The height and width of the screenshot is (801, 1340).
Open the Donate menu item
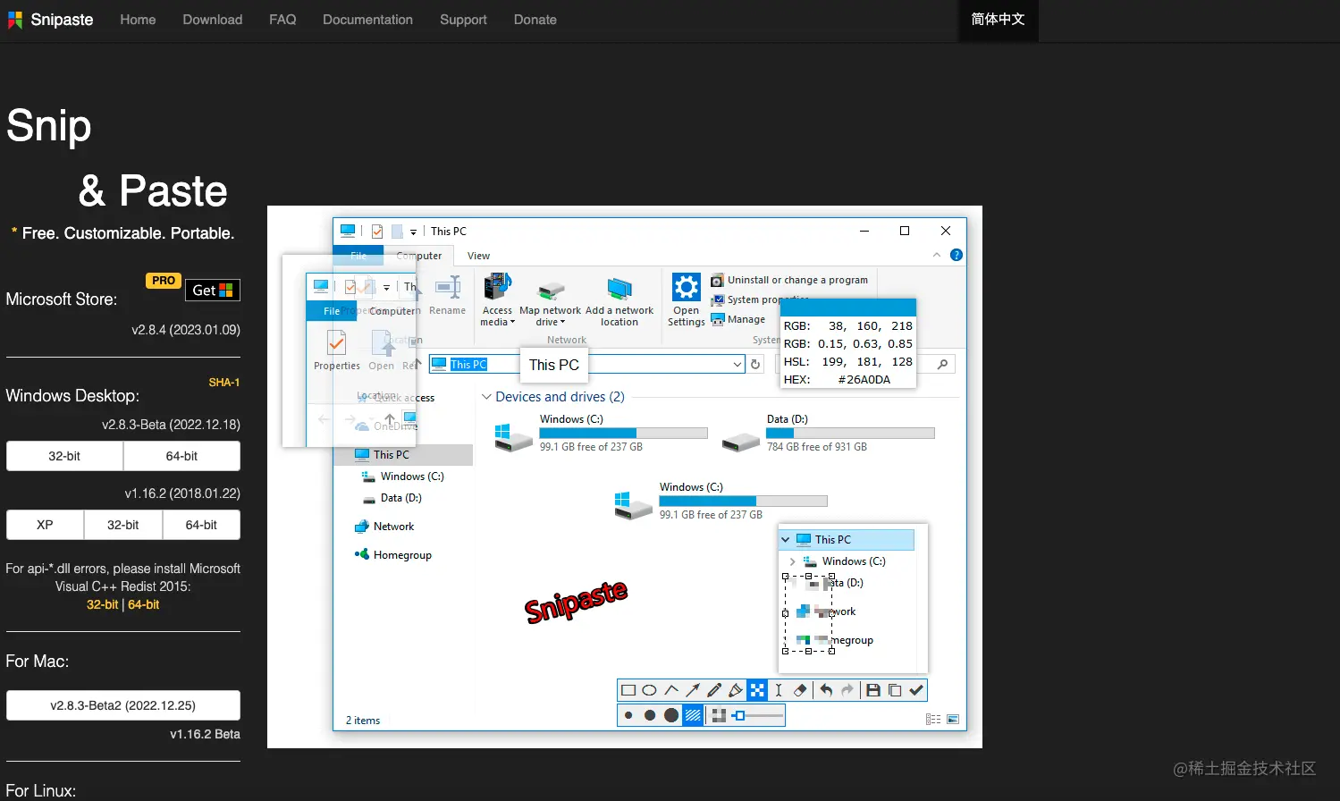tap(535, 20)
